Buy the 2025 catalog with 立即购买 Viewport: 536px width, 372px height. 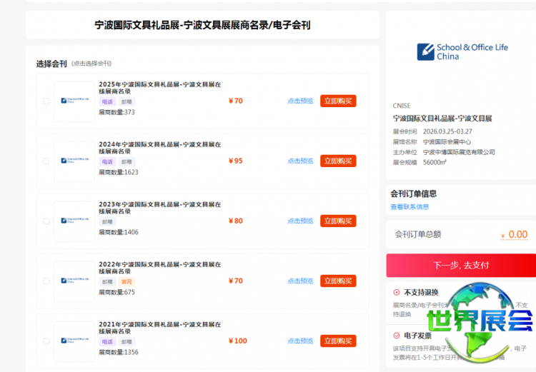(x=338, y=101)
